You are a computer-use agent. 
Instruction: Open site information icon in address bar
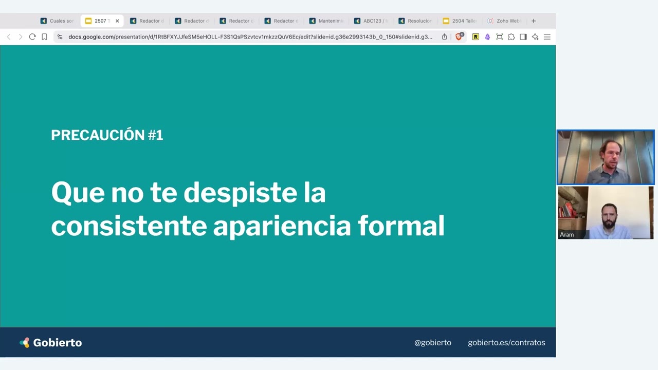[60, 37]
